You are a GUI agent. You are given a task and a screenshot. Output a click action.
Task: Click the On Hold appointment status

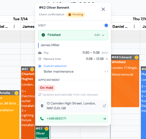tap(47, 88)
